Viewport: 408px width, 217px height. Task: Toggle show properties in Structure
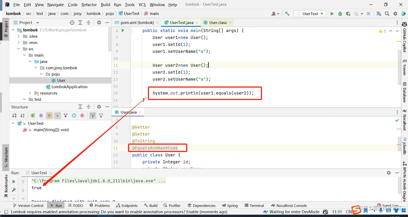(x=41, y=116)
